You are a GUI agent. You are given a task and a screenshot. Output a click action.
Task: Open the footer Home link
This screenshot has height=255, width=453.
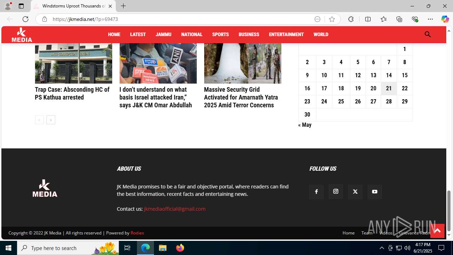349,233
